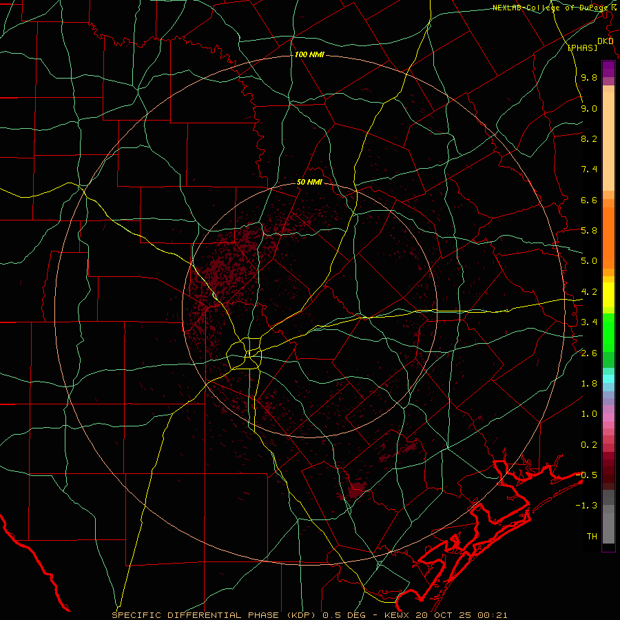This screenshot has width=620, height=620.
Task: Select the 6.6 value on the scale
Action: (589, 200)
